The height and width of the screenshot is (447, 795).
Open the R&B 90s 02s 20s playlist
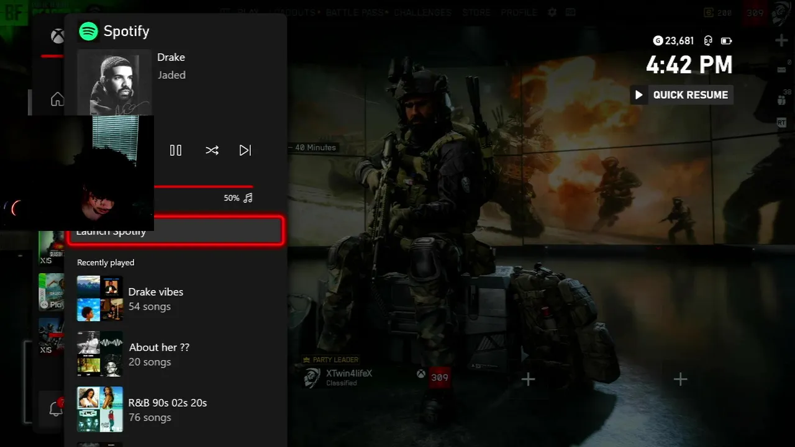click(176, 410)
